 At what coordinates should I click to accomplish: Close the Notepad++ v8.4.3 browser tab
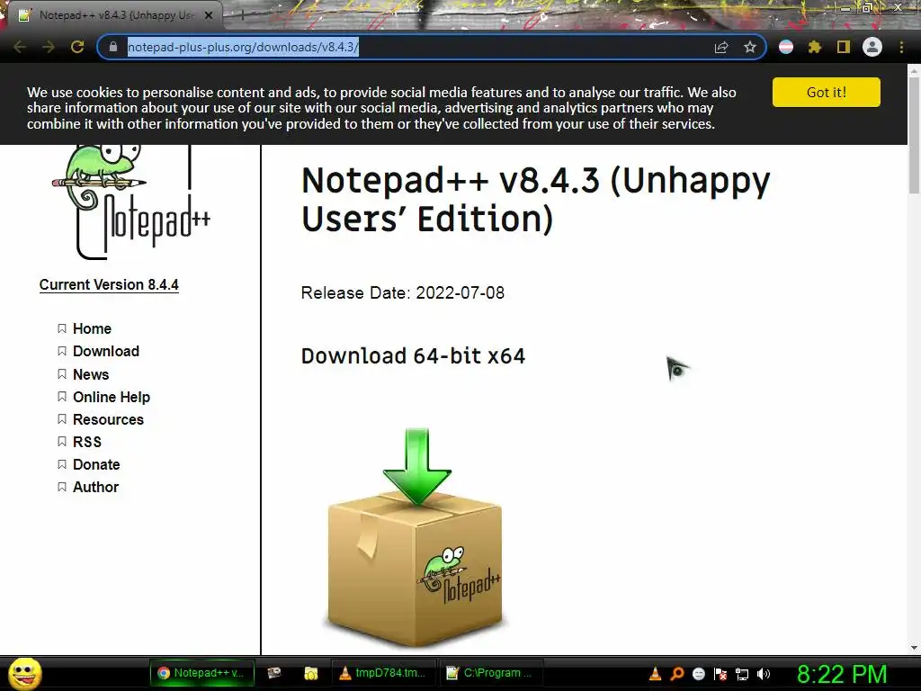[209, 16]
